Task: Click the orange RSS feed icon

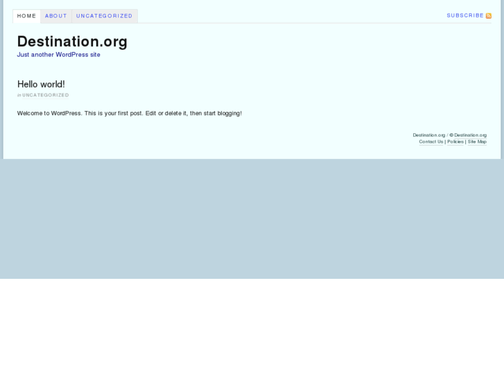Action: [489, 16]
